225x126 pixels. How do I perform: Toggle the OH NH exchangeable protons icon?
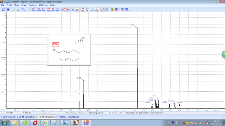point(67,9)
